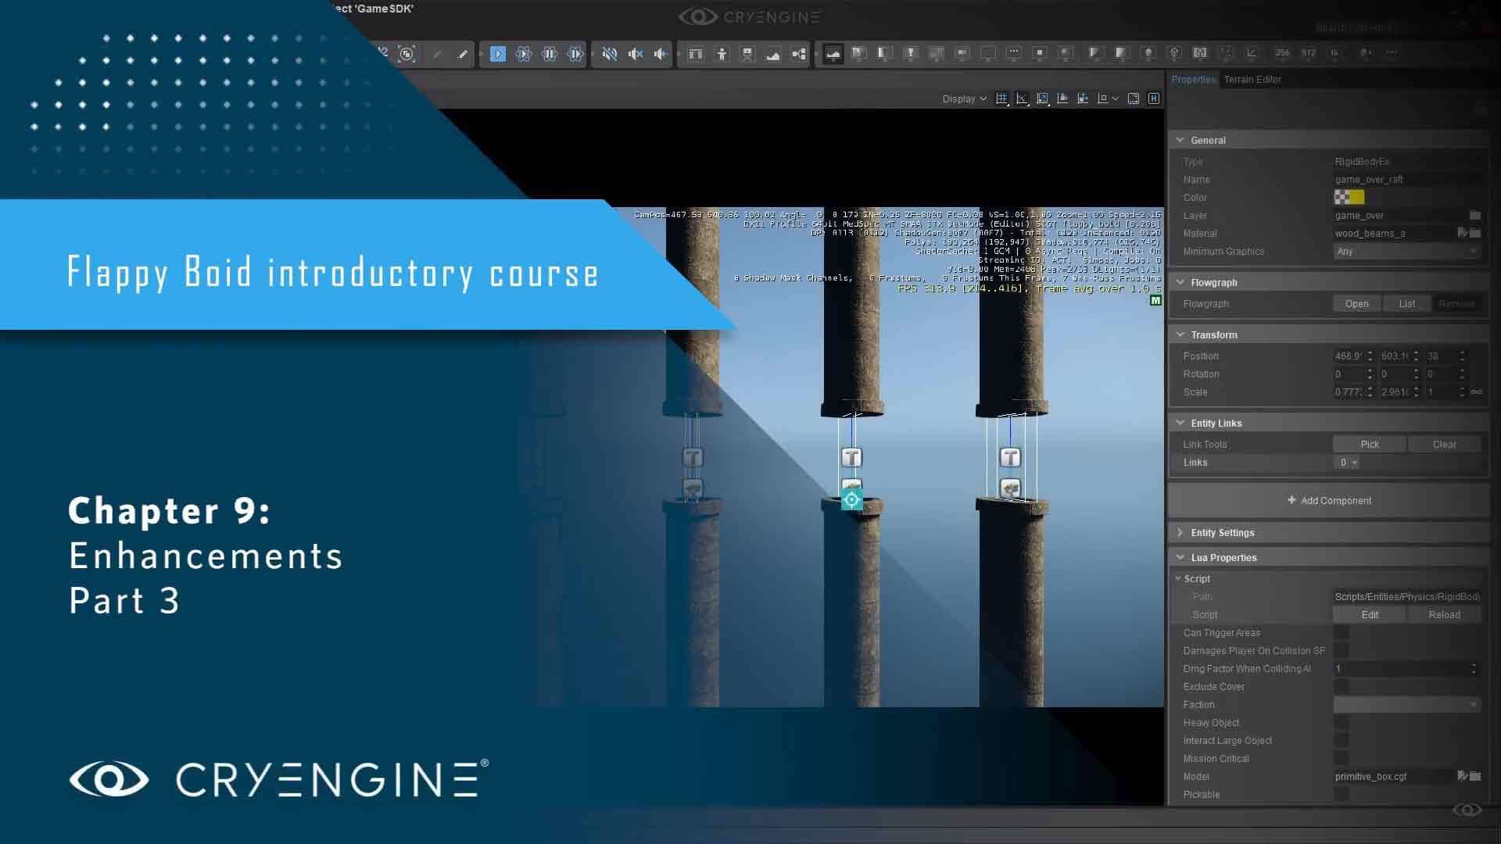The image size is (1501, 844).
Task: Click the pause physics simulation icon
Action: 550,54
